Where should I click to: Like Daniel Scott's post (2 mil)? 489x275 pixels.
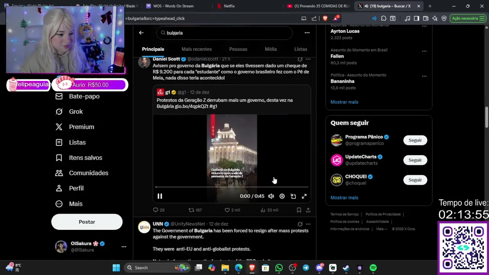232,210
